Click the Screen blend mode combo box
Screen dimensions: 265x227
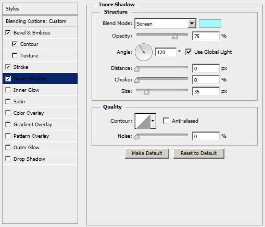tap(166, 23)
